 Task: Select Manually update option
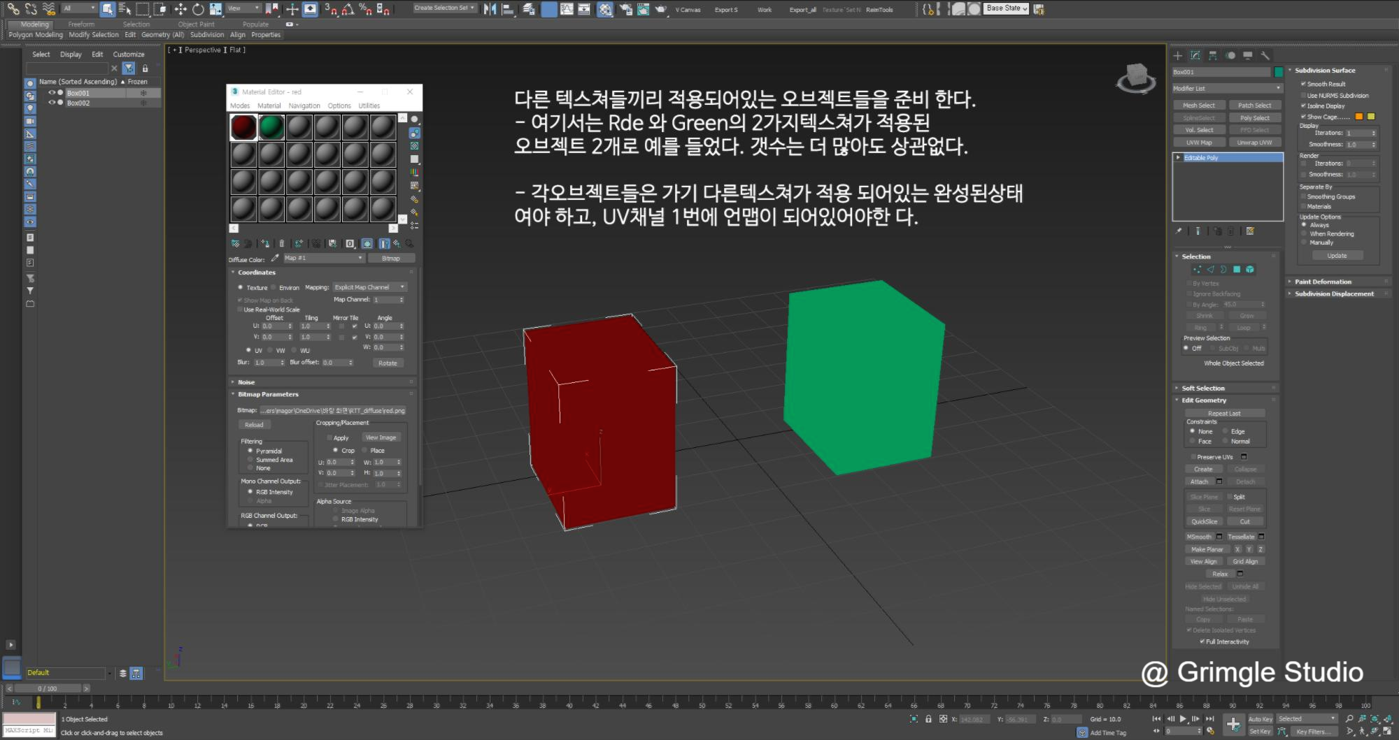click(1304, 242)
